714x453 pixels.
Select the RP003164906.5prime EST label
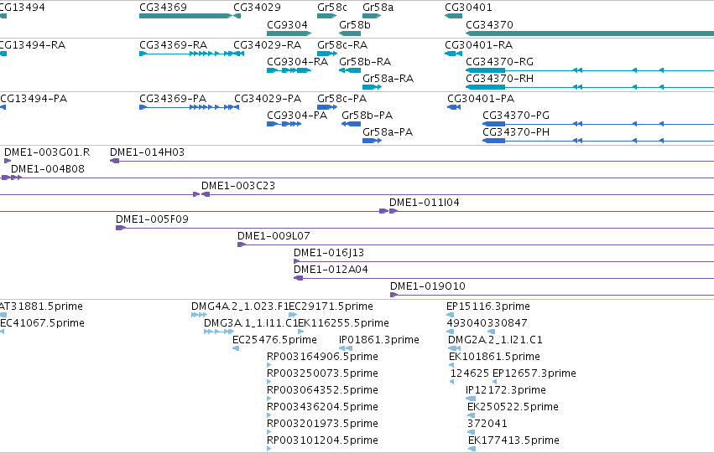[x=322, y=357]
